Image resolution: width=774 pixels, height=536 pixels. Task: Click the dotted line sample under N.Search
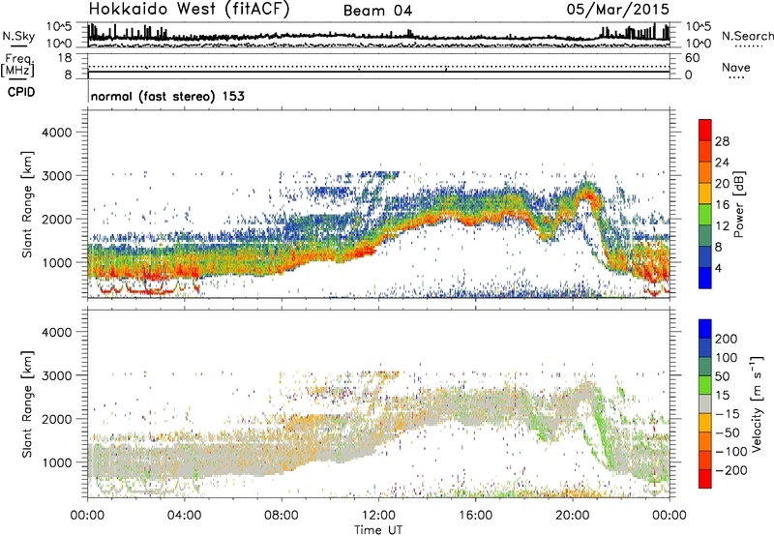748,46
